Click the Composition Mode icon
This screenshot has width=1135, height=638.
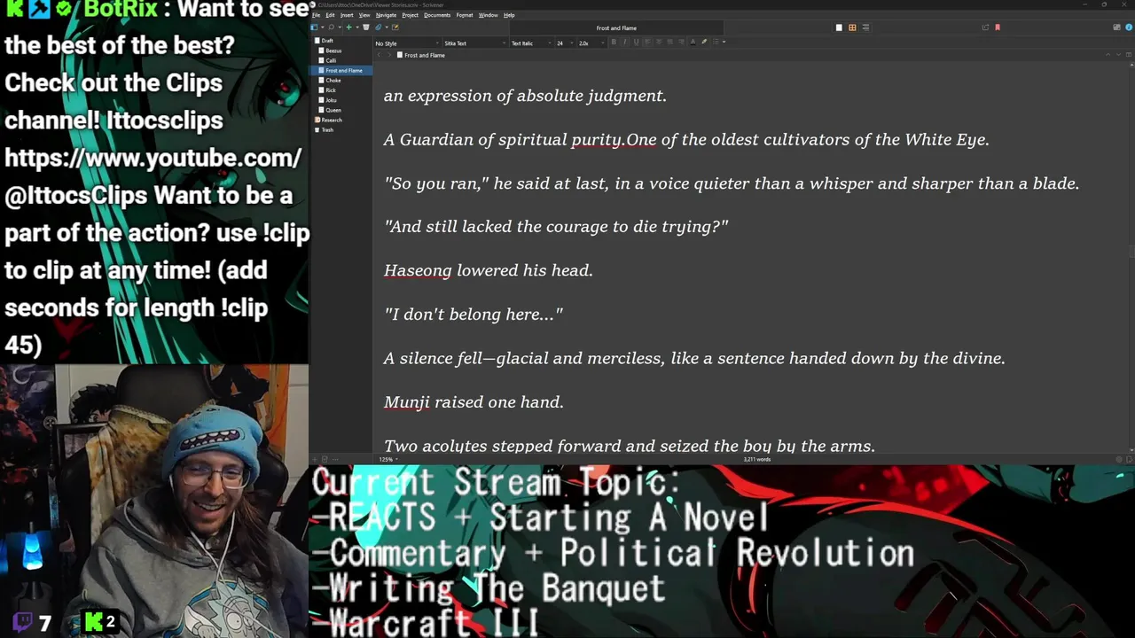[1116, 27]
